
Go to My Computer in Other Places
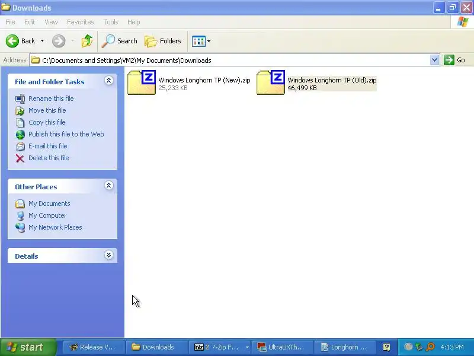(x=47, y=215)
